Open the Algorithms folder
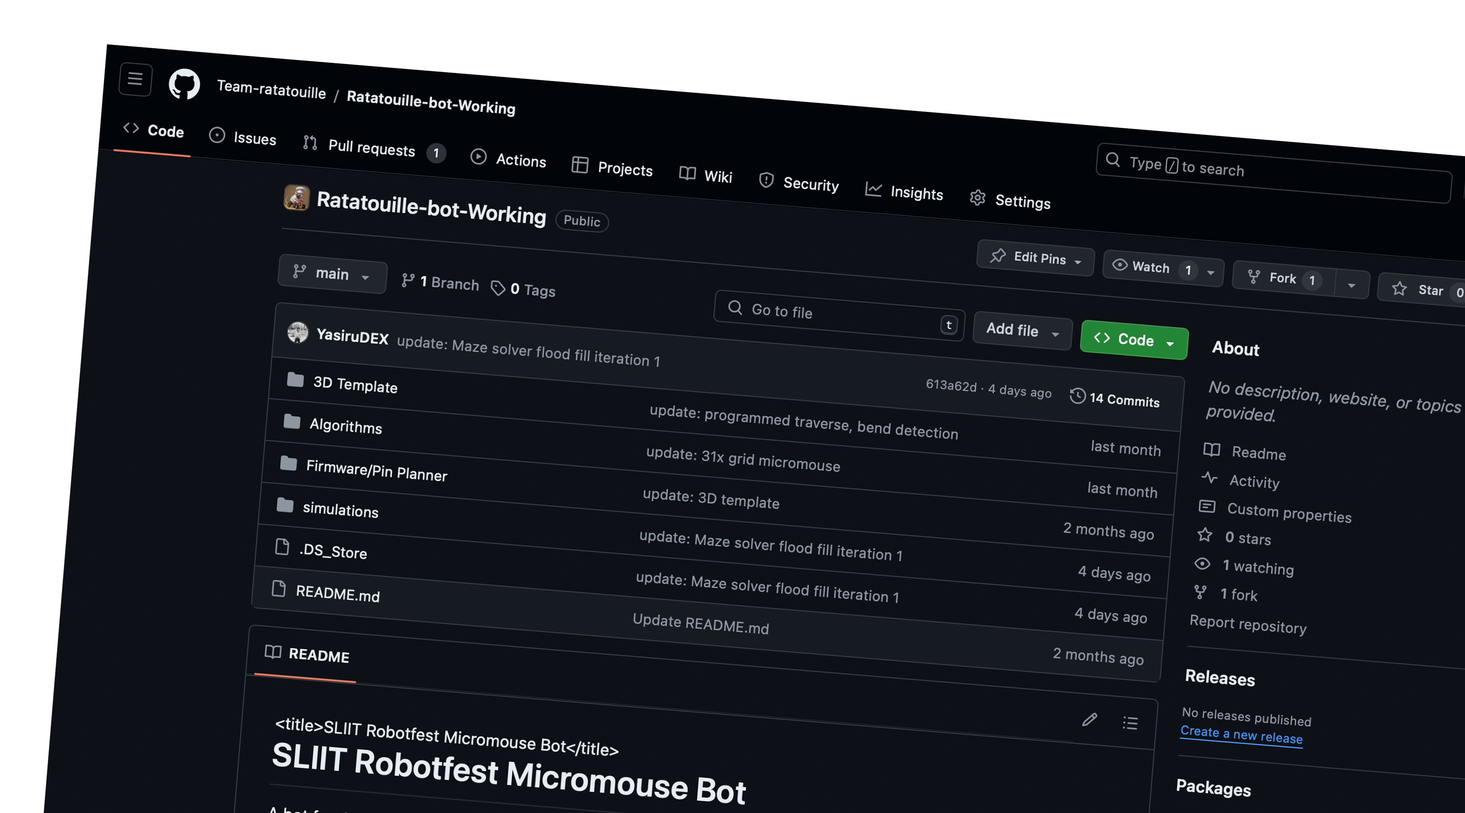The height and width of the screenshot is (813, 1465). [346, 426]
